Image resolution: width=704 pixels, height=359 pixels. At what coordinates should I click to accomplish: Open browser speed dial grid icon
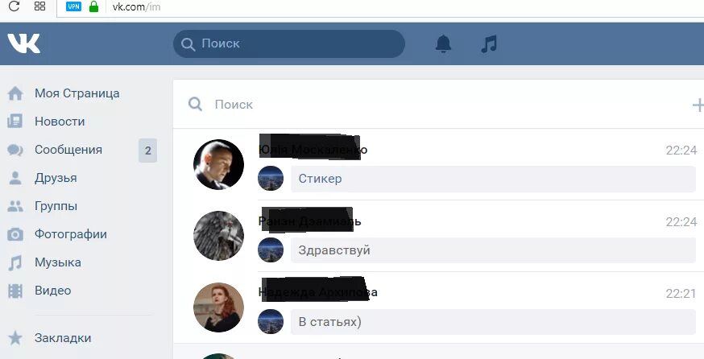coord(40,6)
